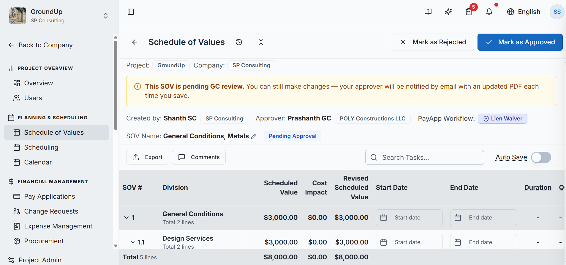
Task: Open the GroundUp project switcher chevrons
Action: click(105, 16)
